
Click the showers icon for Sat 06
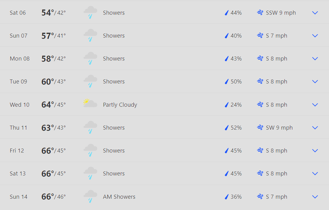point(90,13)
